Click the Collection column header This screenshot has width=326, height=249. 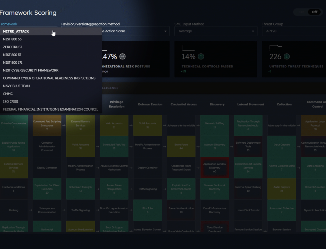(x=284, y=105)
